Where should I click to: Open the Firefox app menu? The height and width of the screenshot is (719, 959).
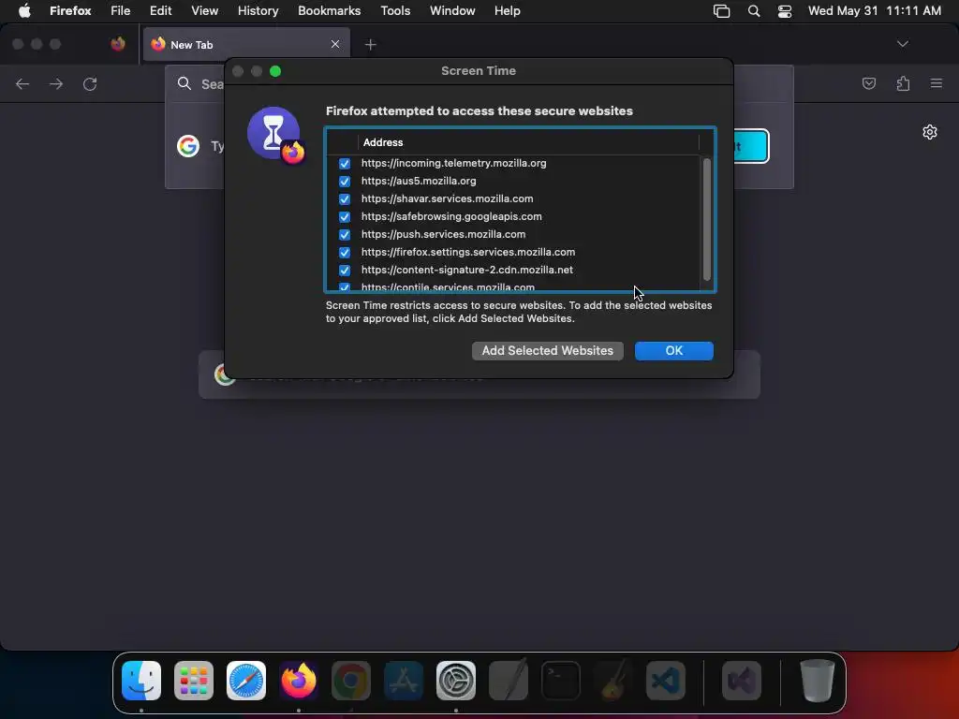tap(70, 10)
